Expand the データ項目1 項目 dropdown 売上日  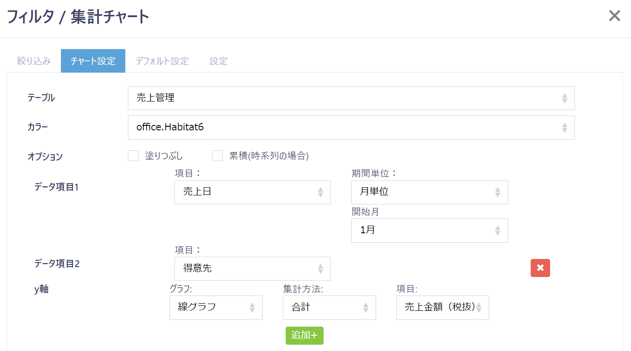coord(252,192)
